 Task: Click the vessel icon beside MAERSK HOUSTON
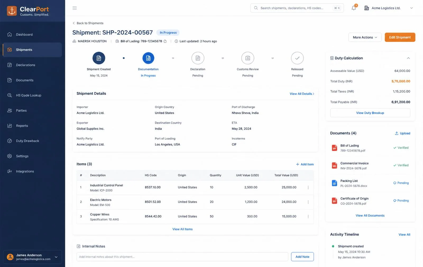click(74, 41)
